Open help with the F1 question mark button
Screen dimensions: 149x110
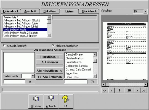66,101
